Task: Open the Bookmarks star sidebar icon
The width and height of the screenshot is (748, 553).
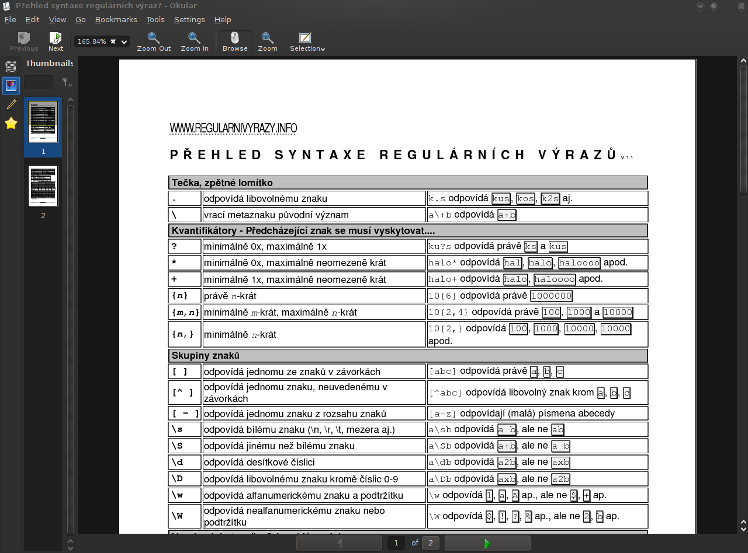Action: click(11, 123)
